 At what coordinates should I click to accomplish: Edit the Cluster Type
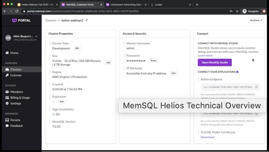pyautogui.click(x=77, y=48)
